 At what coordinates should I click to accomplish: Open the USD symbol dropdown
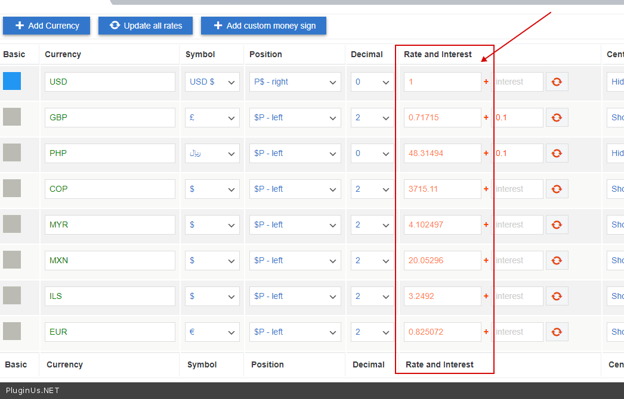pos(212,82)
